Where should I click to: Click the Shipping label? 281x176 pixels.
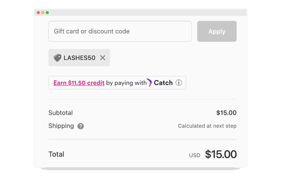61,126
